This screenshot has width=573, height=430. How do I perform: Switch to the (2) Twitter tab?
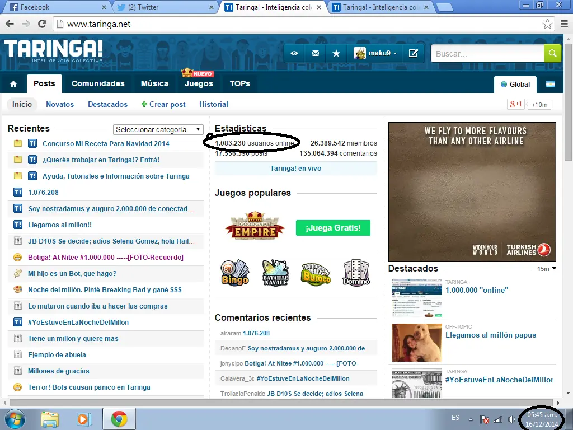[x=166, y=7]
